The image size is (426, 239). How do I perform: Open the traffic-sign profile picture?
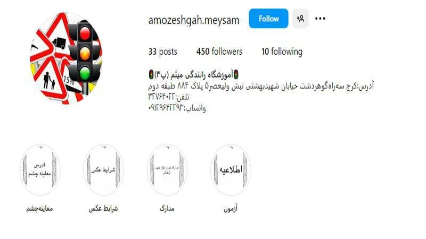coord(66,57)
